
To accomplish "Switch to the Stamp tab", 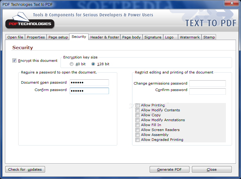I will point(209,37).
